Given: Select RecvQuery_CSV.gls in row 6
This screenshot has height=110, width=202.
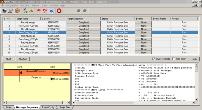Looking at the screenshot, I should coord(28,39).
